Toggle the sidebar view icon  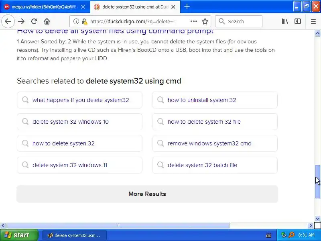coord(297,21)
